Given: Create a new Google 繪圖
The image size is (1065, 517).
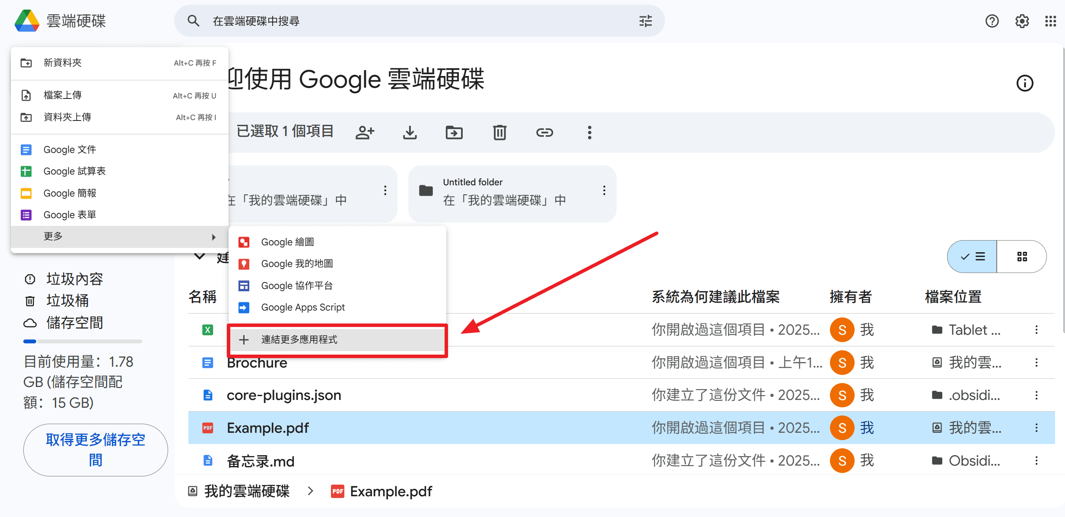Looking at the screenshot, I should (x=337, y=242).
